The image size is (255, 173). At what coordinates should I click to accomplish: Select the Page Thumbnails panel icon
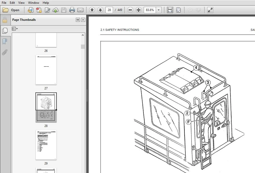[x=5, y=31]
